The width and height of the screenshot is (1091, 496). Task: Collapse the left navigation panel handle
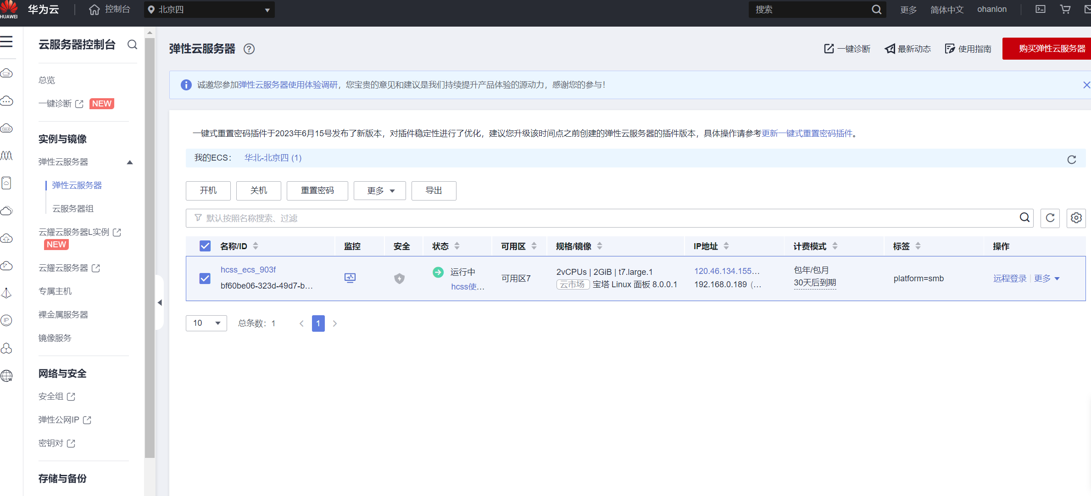pyautogui.click(x=160, y=303)
